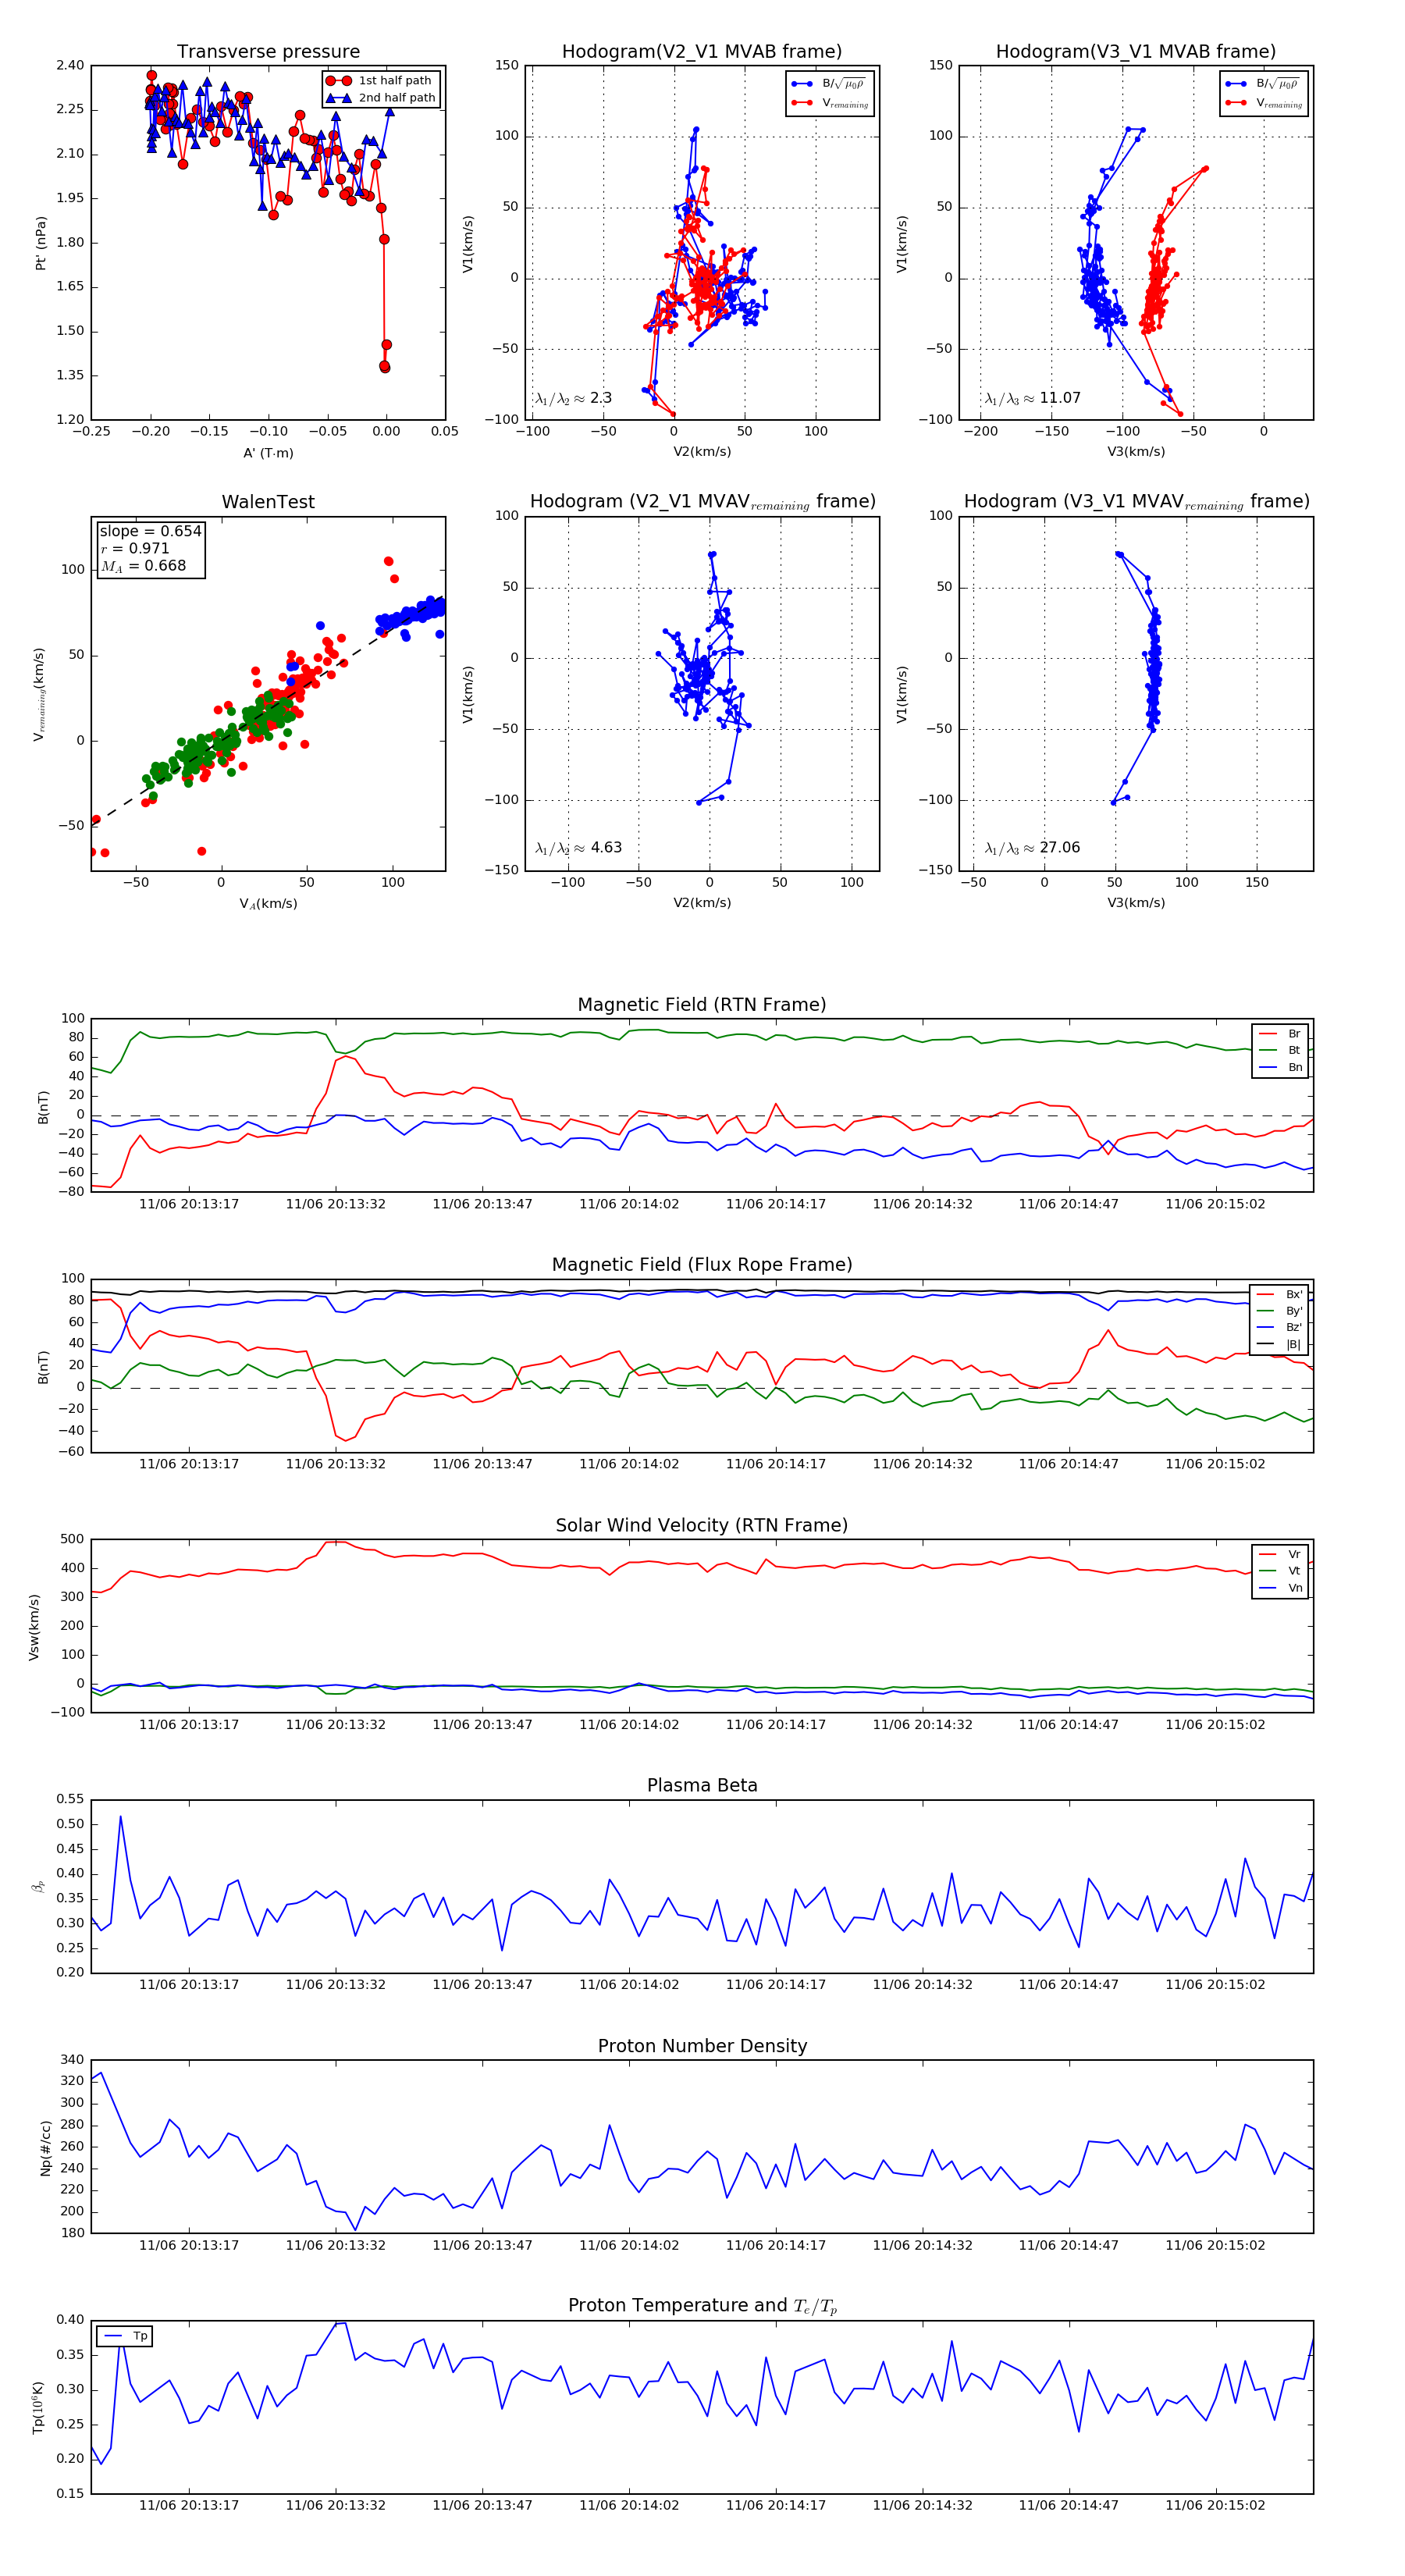Click the λ1/λ3 ≈ 11.07 annotation
Viewport: 1405px width, 2576px height.
[1032, 398]
